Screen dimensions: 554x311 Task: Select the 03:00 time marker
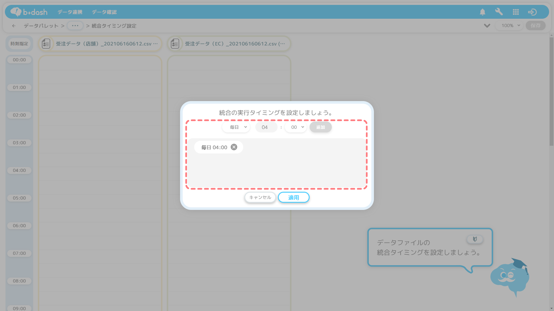19,143
